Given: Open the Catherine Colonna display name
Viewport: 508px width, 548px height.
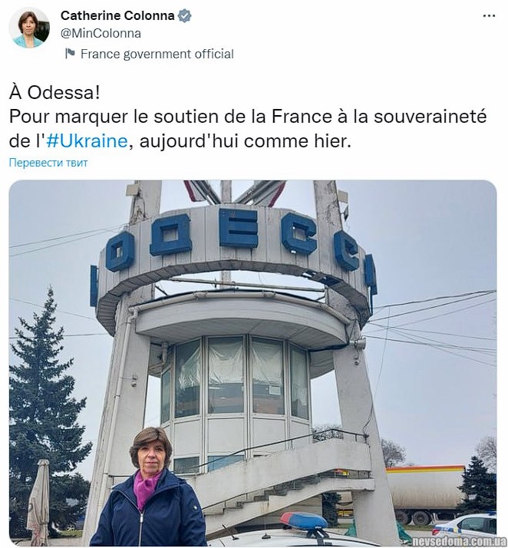Looking at the screenshot, I should (x=117, y=15).
